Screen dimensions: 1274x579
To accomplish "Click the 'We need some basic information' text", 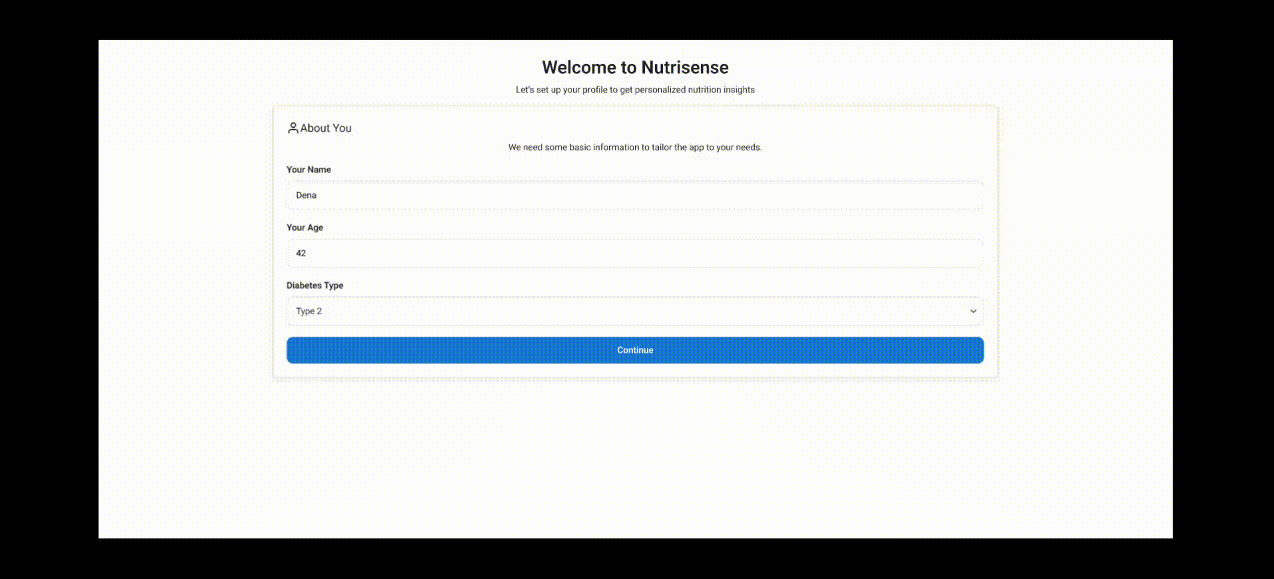I will coord(635,147).
